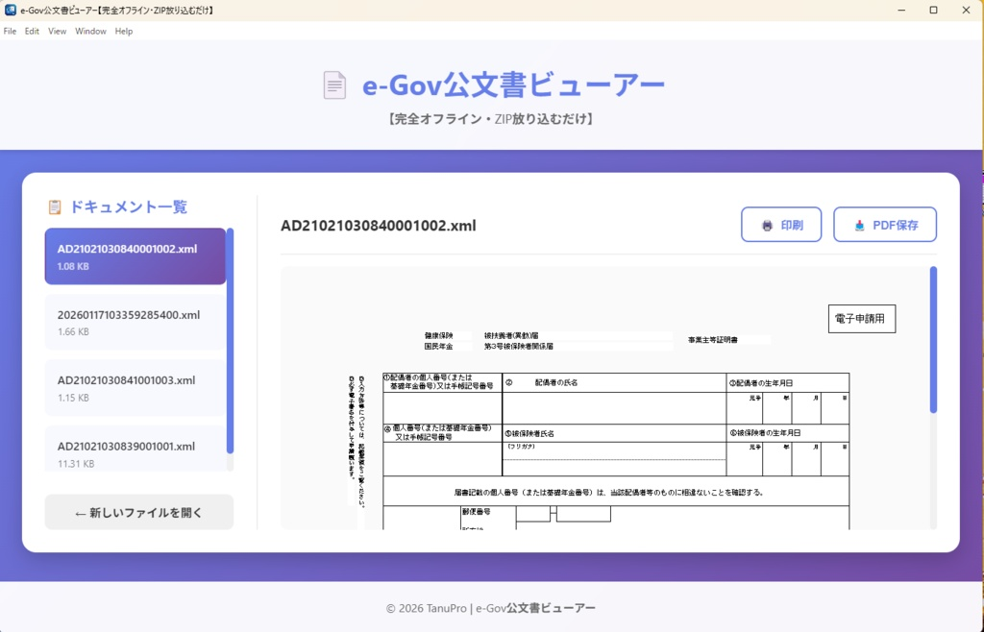Select the 11.31 KB AD21021030839001001.xml document
984x632 pixels.
[x=135, y=453]
